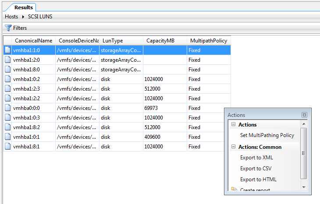
Task: Choose Set MultiPathing Policy action
Action: pyautogui.click(x=267, y=135)
